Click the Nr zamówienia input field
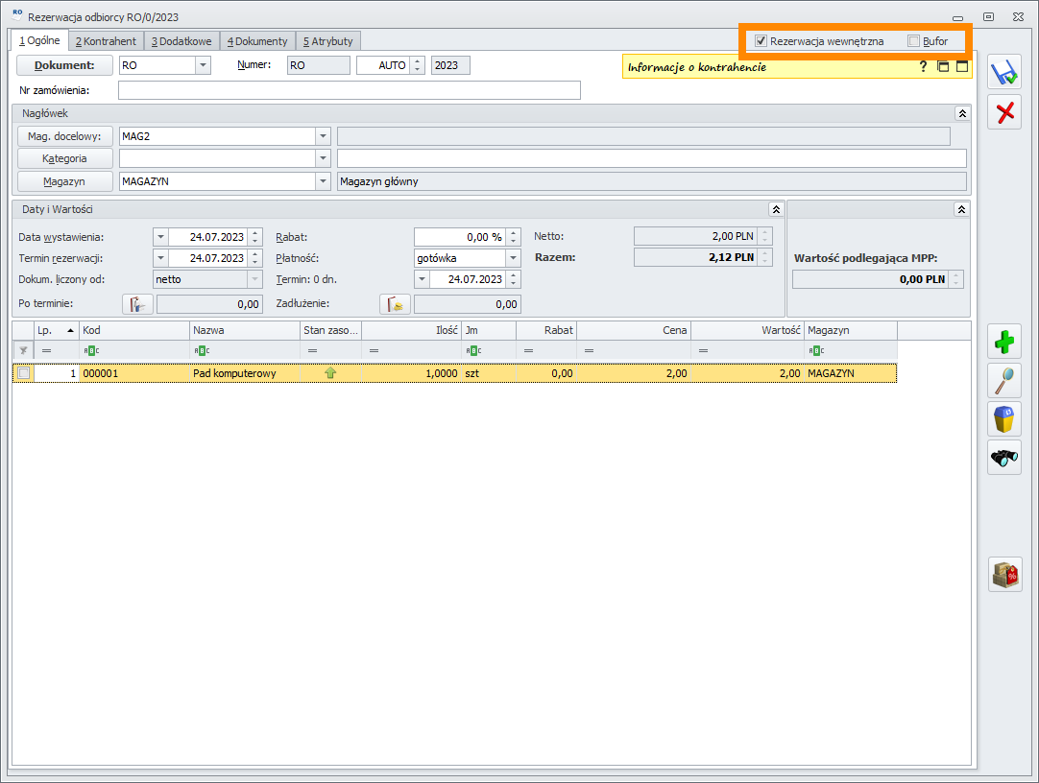 tap(349, 90)
